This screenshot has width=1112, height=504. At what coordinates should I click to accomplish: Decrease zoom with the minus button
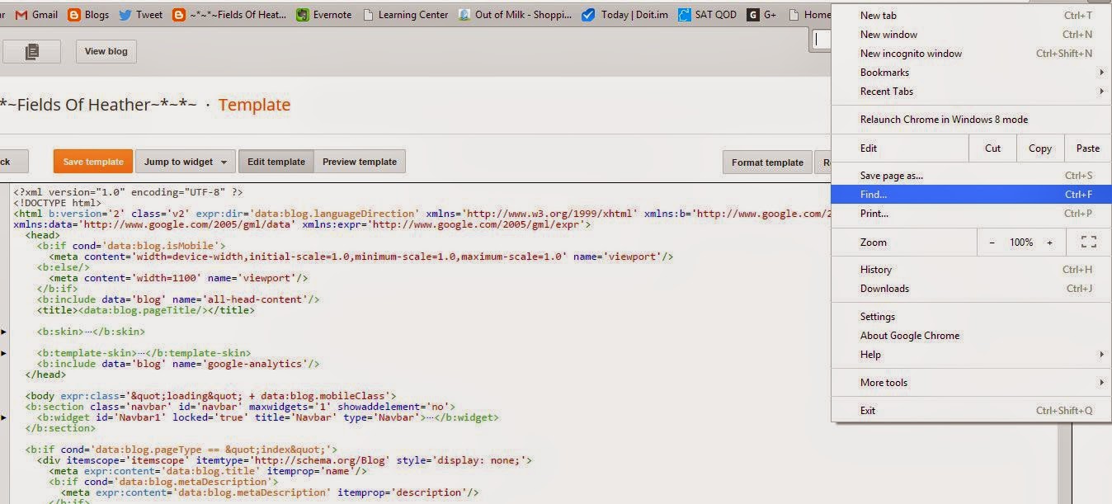[x=992, y=243]
